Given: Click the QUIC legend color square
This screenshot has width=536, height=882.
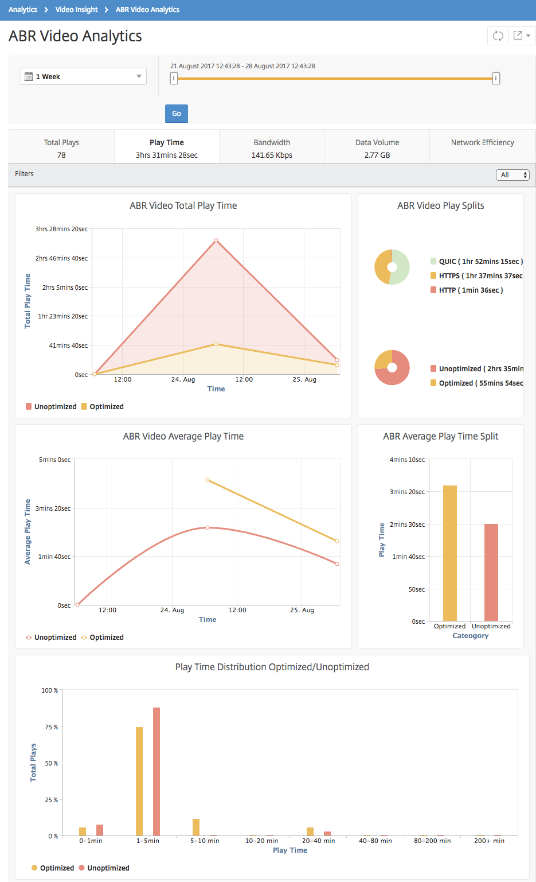Looking at the screenshot, I should 433,261.
